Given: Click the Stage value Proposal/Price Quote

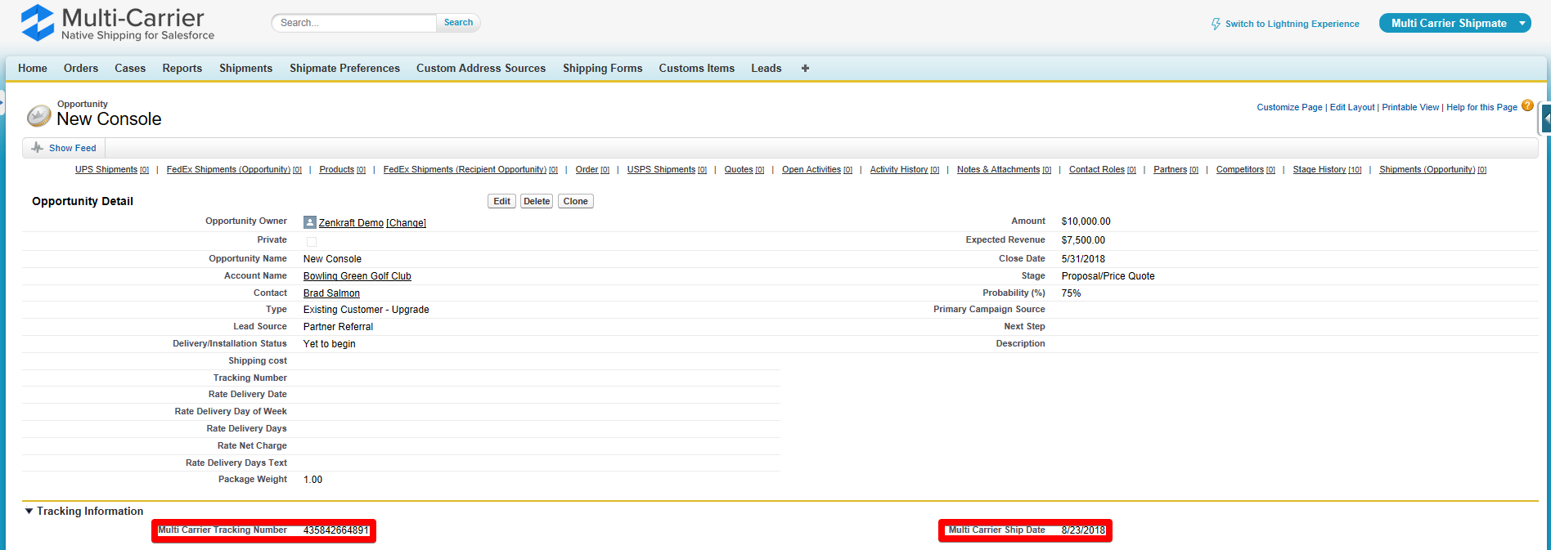Looking at the screenshot, I should click(x=1108, y=276).
